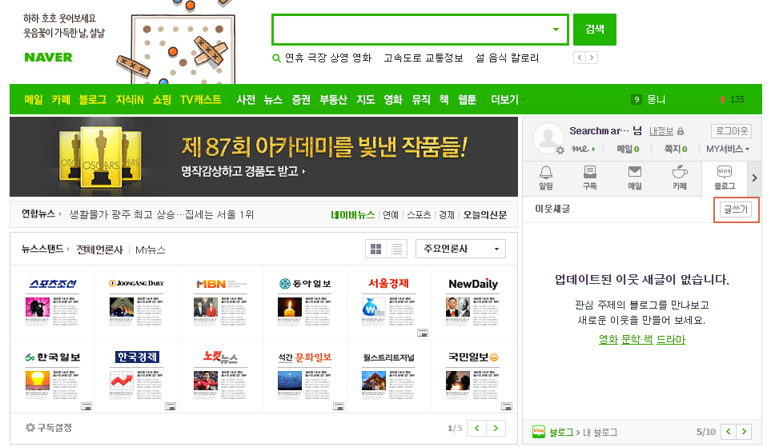
Task: Click the blog icon at panel footer
Action: [x=539, y=432]
